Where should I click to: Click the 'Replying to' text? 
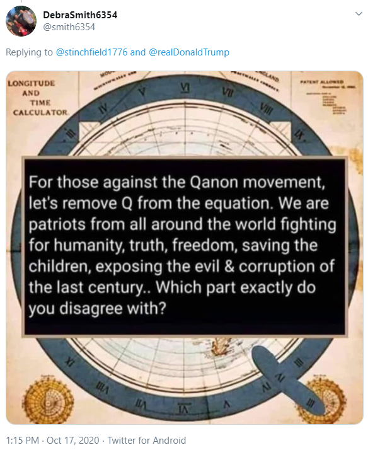click(x=29, y=52)
